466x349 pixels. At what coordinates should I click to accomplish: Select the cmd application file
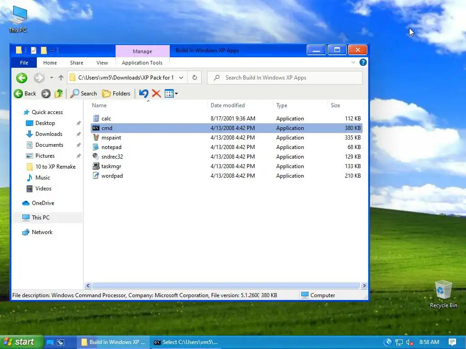click(227, 128)
